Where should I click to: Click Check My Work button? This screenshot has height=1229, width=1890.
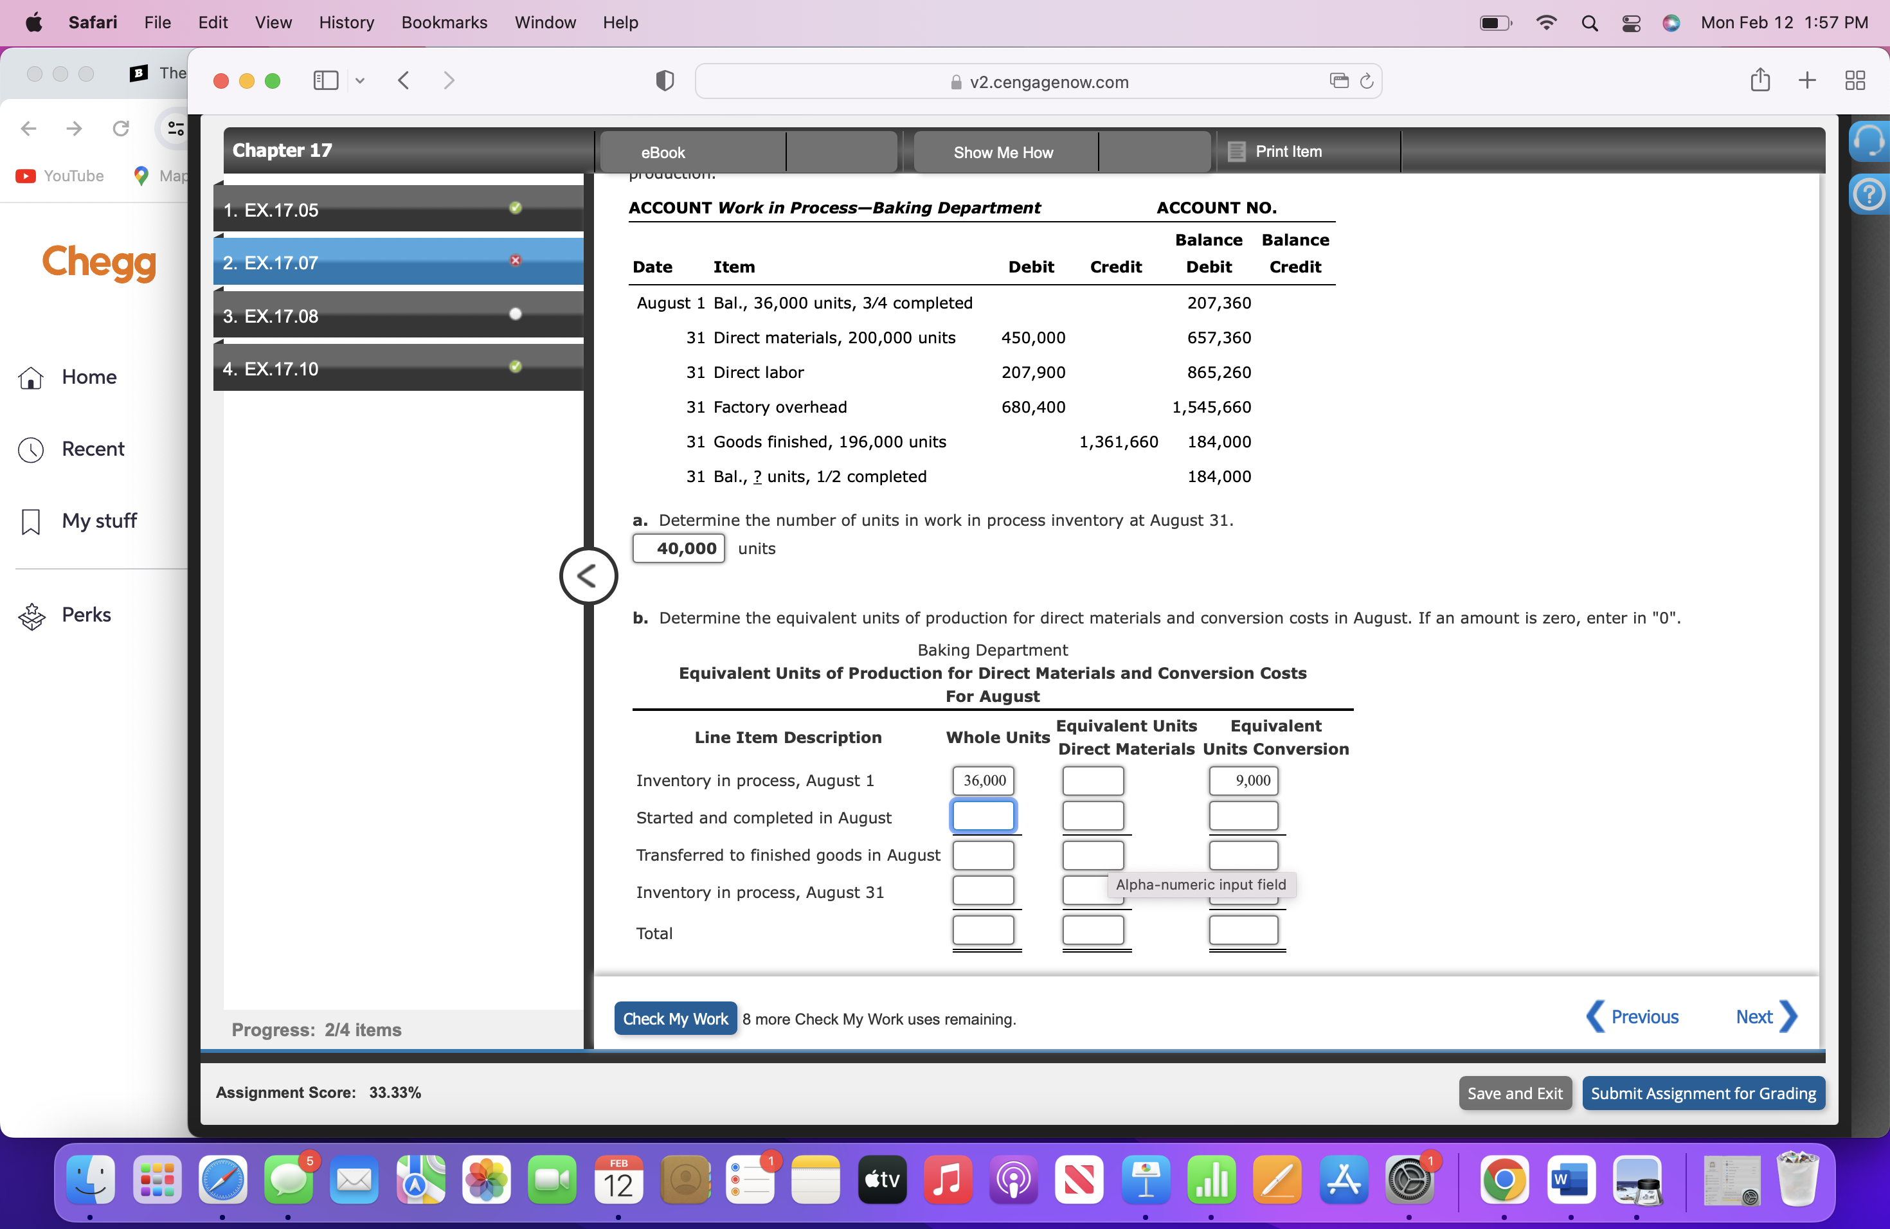(x=675, y=1018)
